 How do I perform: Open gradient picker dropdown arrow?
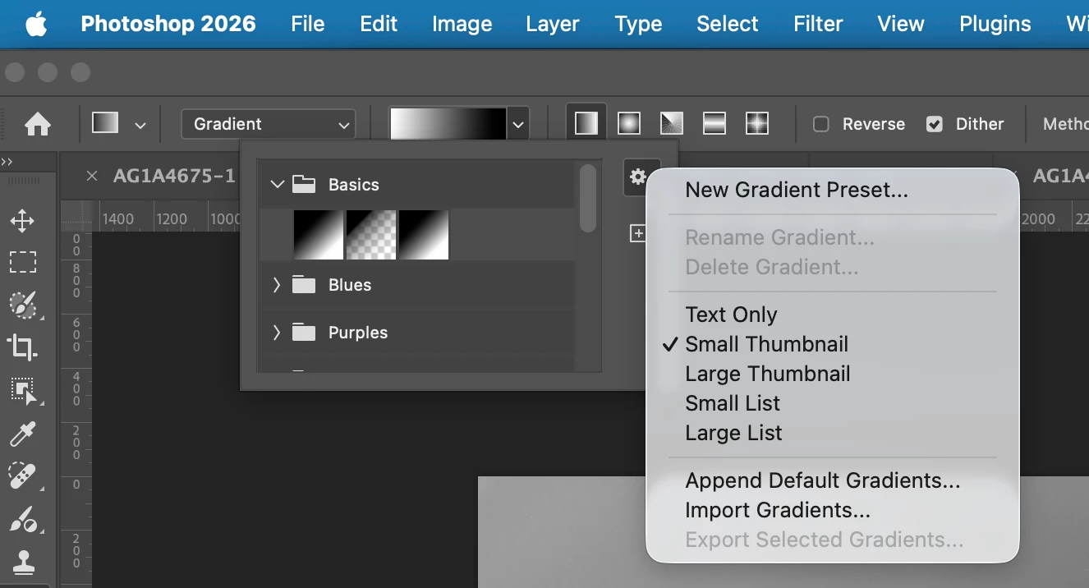pyautogui.click(x=518, y=125)
